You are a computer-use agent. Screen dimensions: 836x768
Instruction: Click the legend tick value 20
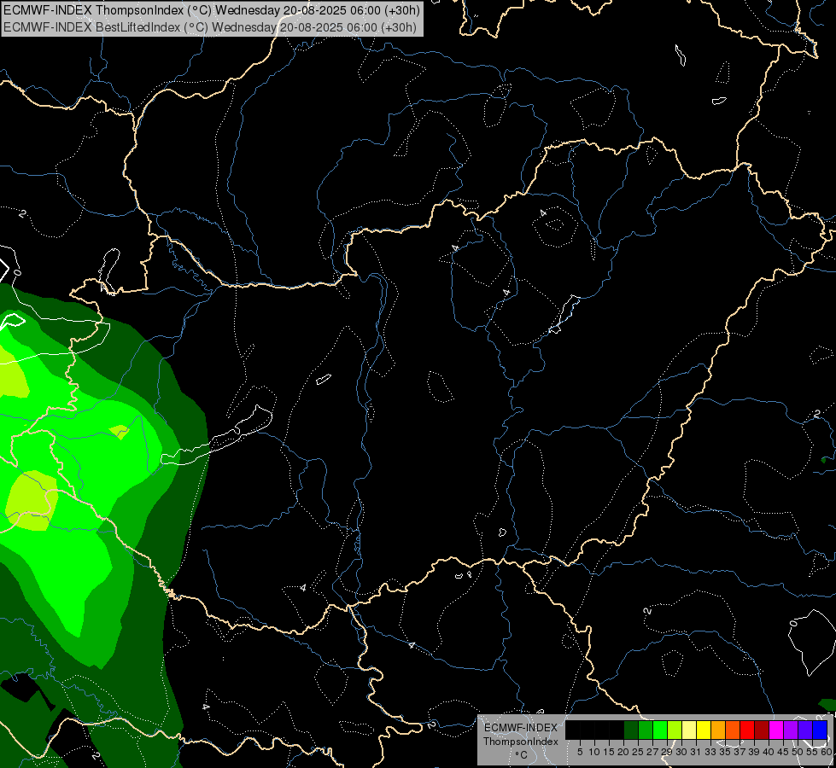click(623, 752)
